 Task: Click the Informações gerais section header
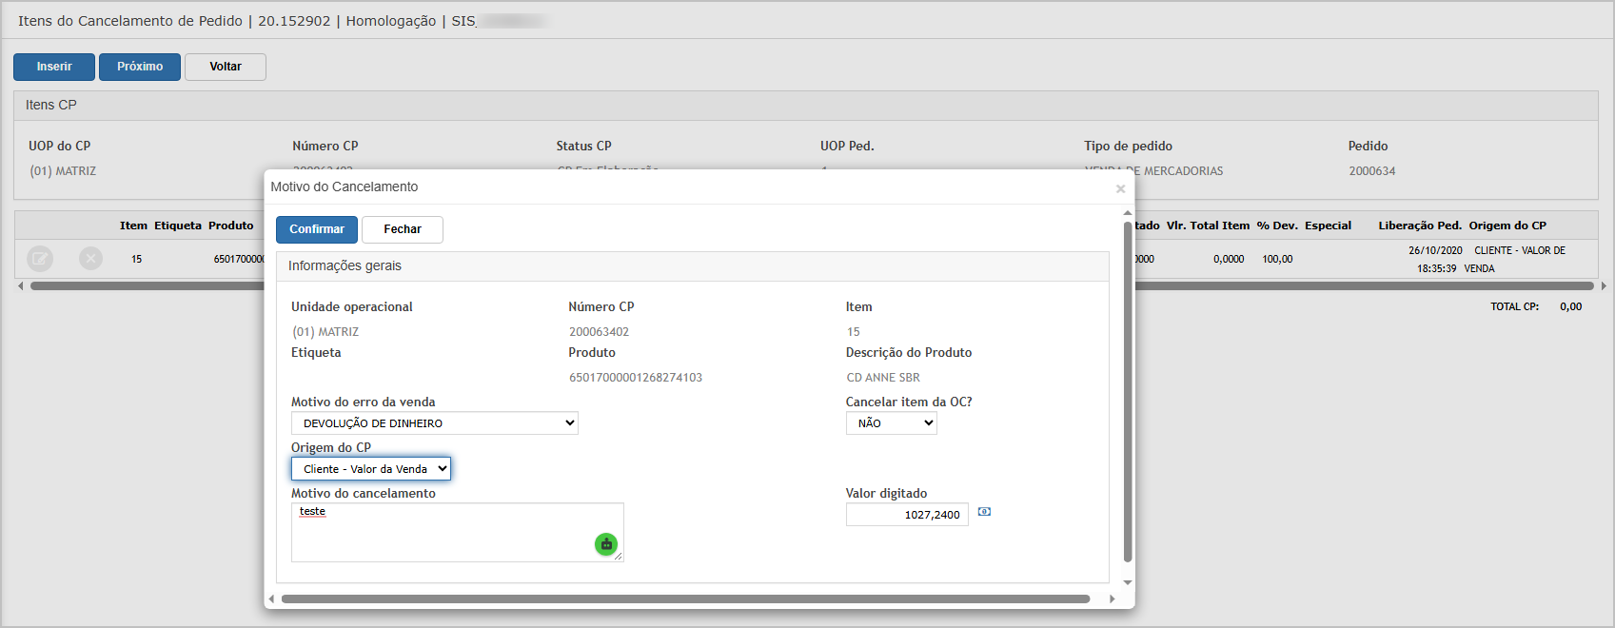tap(693, 266)
